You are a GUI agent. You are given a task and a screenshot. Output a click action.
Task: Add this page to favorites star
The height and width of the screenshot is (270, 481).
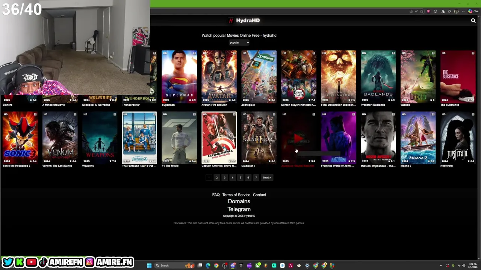(422, 11)
